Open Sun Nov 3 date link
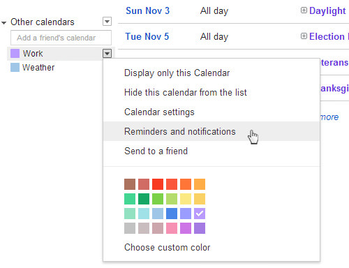The height and width of the screenshot is (268, 349). 148,11
